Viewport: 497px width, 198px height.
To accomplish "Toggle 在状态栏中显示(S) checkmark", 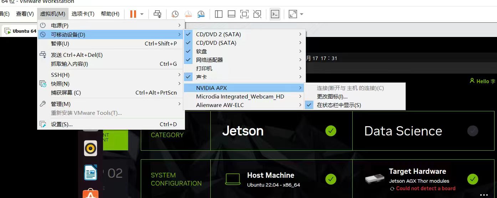I will coord(309,105).
